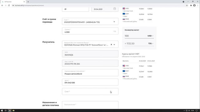Change converter source currency USD
Screen dimensions: 200x112
[x=150, y=36]
